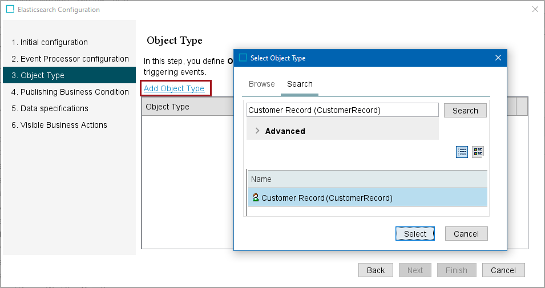The image size is (545, 288).
Task: Click the Search button next to the field
Action: 465,111
